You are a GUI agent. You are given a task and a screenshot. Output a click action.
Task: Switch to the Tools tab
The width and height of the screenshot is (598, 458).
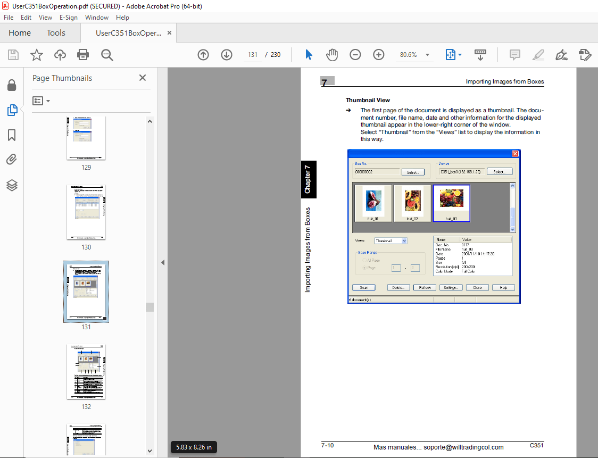pyautogui.click(x=56, y=32)
